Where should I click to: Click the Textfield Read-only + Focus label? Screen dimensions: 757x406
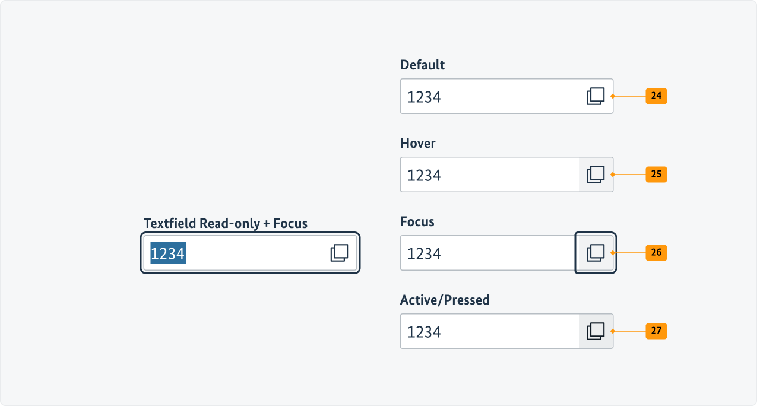click(x=226, y=223)
